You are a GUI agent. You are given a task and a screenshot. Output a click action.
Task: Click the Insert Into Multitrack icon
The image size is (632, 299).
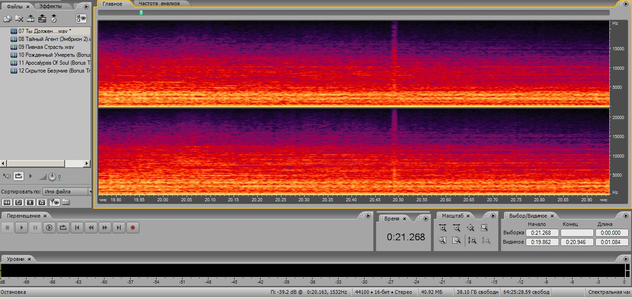click(x=31, y=19)
